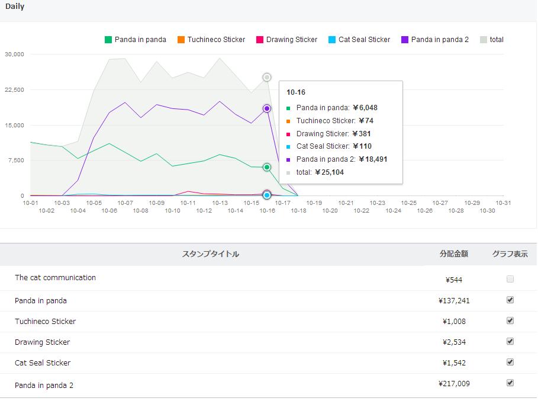This screenshot has width=538, height=401.
Task: Click The cat communication row title
Action: click(55, 278)
